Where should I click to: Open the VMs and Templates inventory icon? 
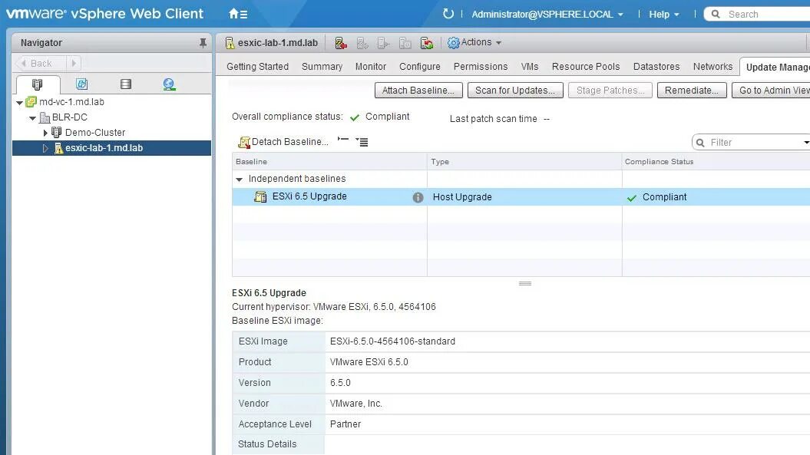81,83
